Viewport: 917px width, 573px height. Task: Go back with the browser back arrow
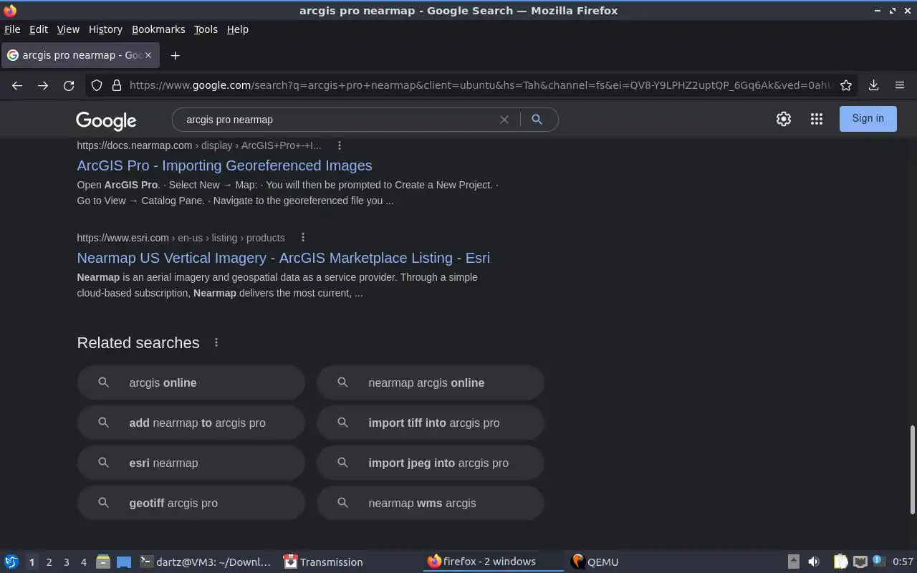pos(17,85)
